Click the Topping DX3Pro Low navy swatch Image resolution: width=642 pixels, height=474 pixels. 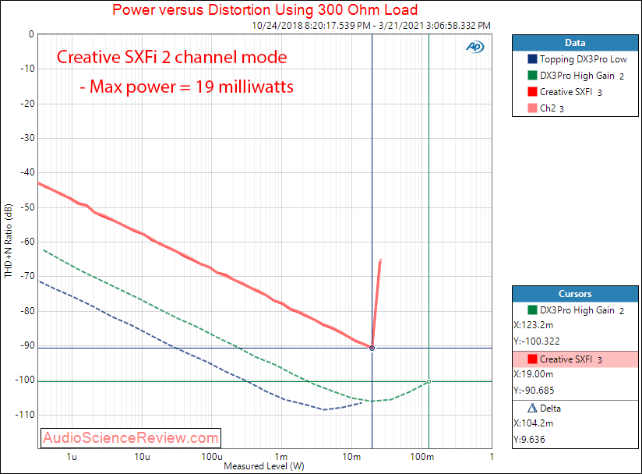coord(532,59)
